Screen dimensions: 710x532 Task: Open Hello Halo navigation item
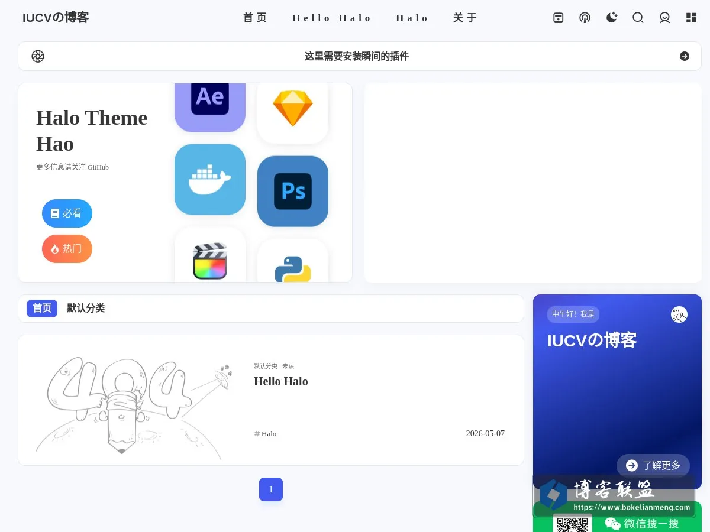(x=332, y=18)
